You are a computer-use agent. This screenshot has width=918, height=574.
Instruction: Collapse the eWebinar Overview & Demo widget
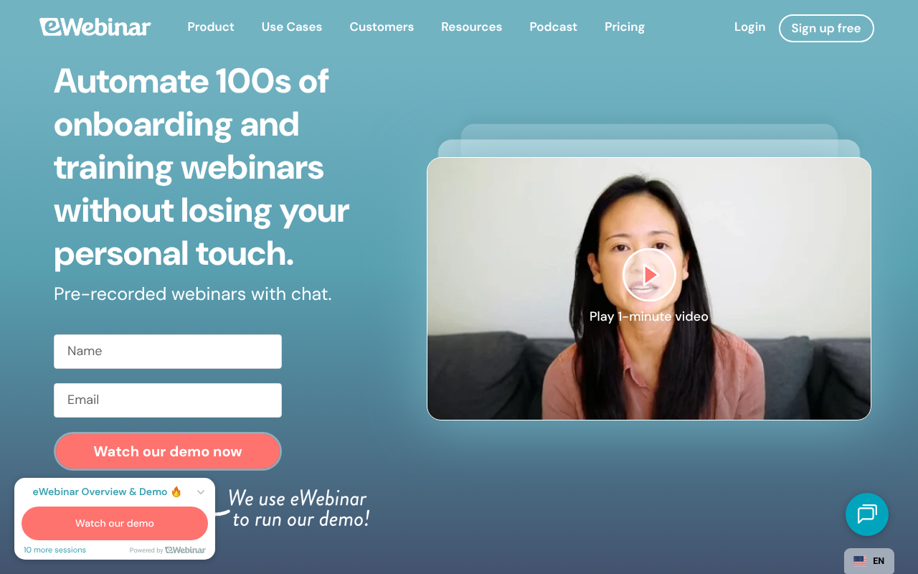pyautogui.click(x=201, y=492)
